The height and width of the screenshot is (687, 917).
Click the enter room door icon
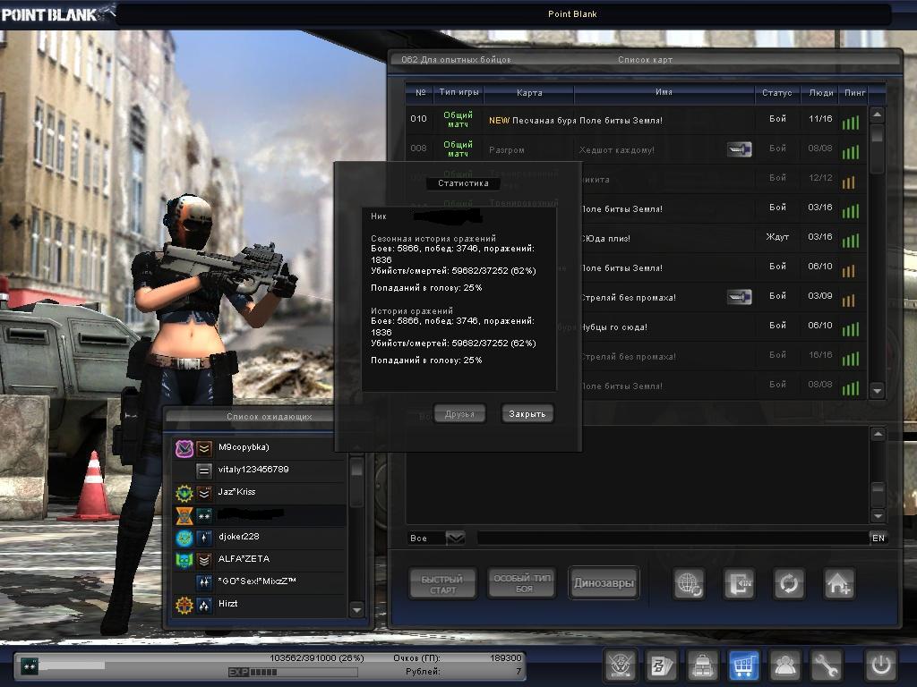coord(739,584)
